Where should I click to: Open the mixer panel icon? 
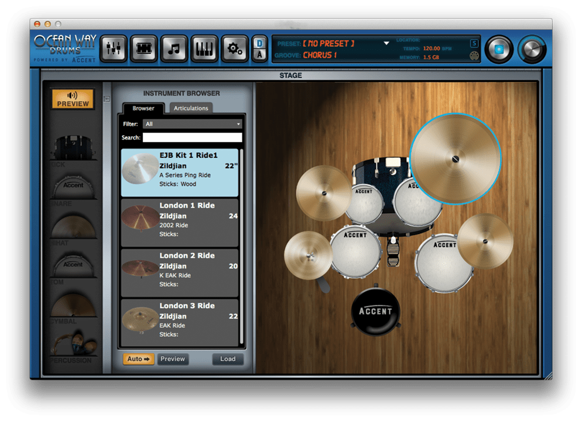pyautogui.click(x=113, y=47)
